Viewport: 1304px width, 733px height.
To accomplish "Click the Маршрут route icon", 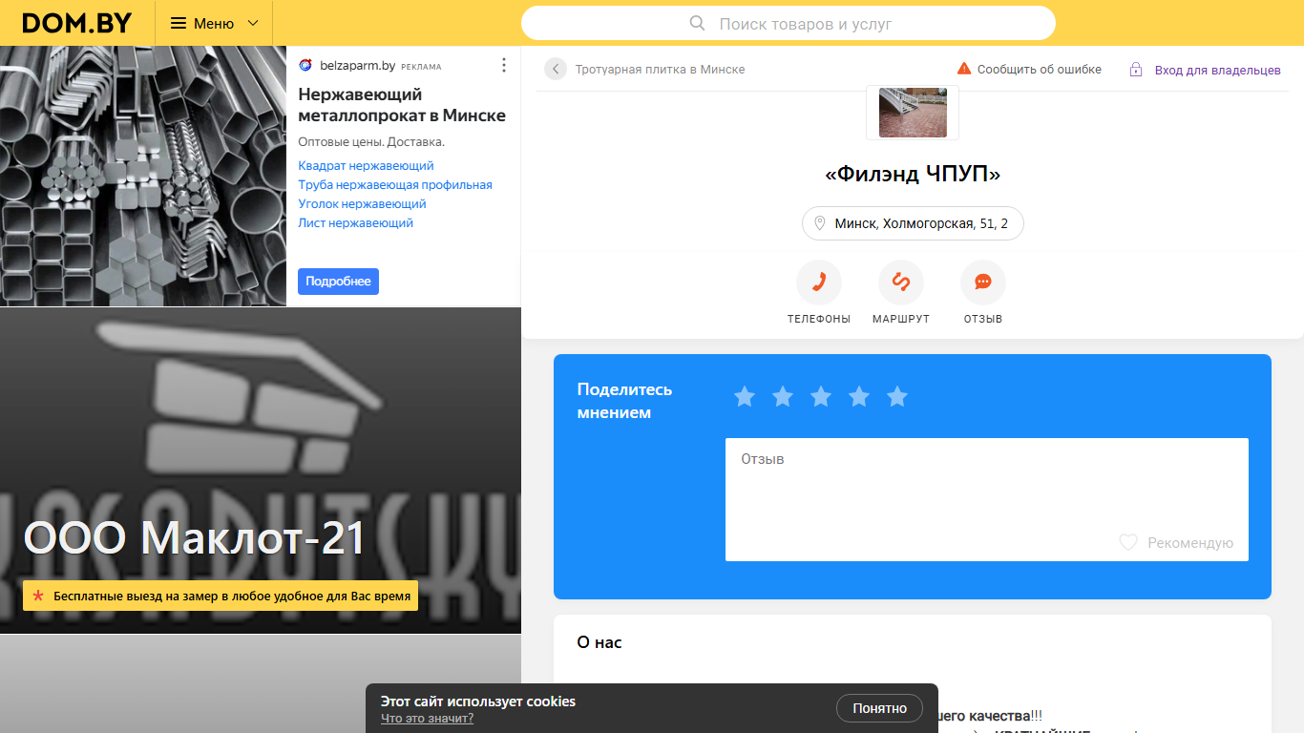I will (901, 283).
